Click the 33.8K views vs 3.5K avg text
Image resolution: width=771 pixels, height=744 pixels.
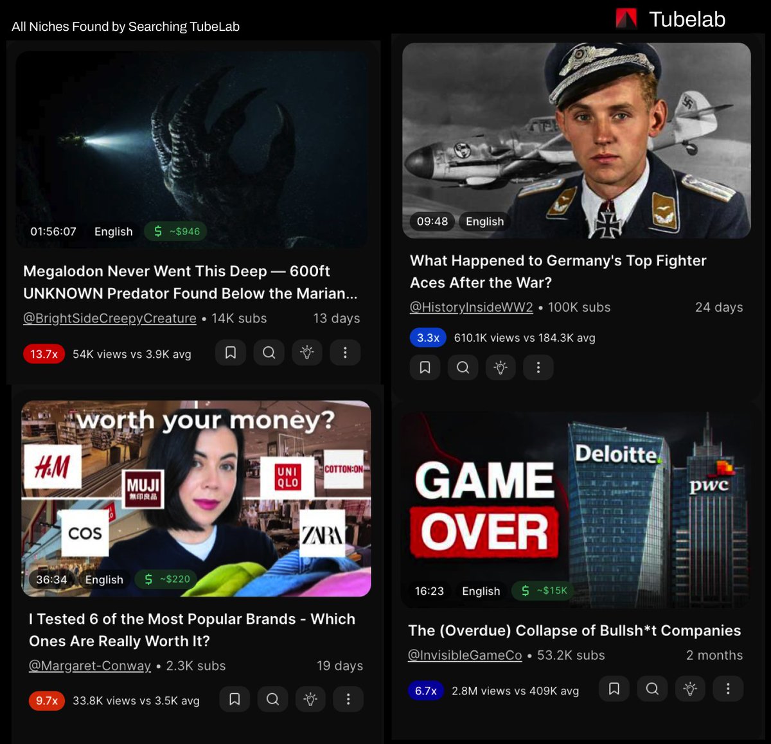point(136,700)
